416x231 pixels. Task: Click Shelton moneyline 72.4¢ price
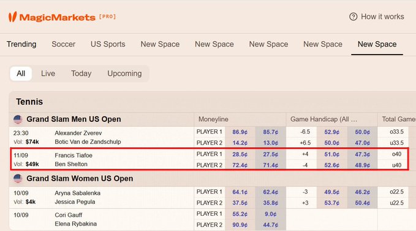[240, 165]
